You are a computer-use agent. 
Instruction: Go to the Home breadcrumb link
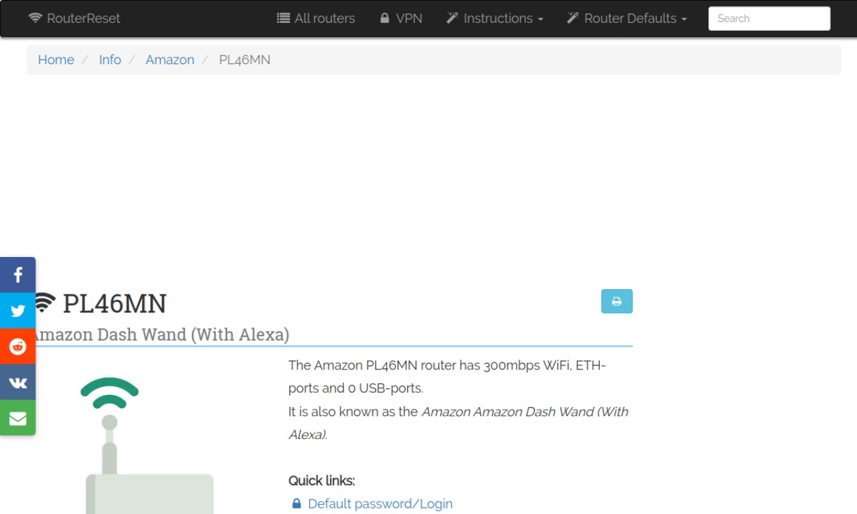[56, 60]
